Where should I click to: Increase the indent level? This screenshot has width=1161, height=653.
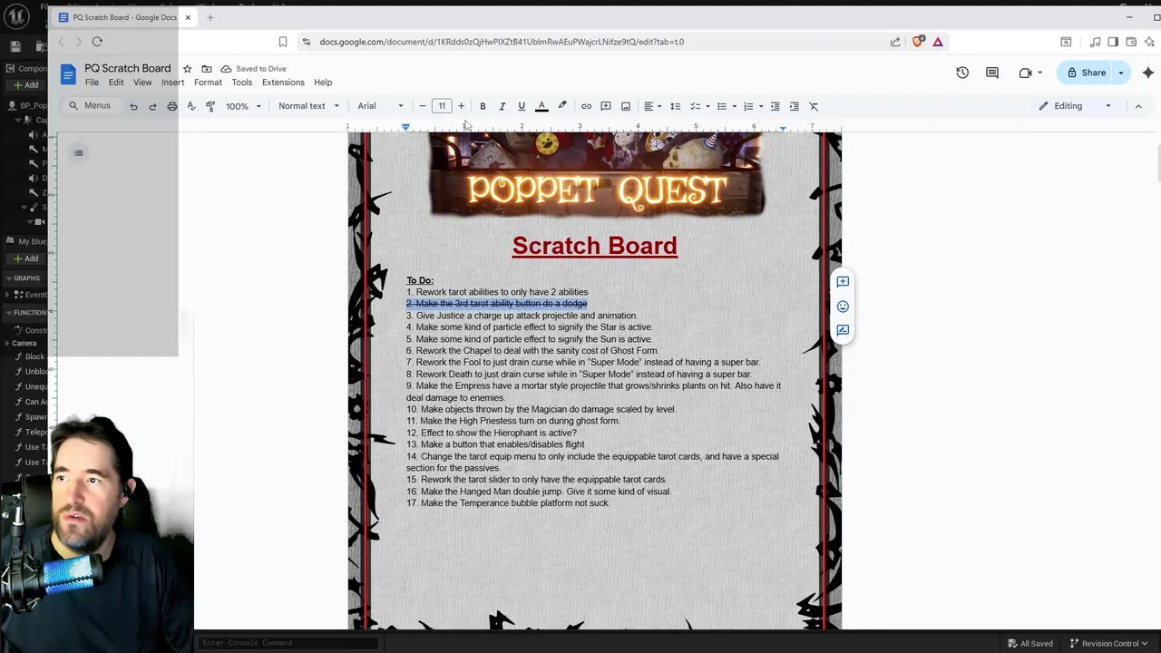click(795, 106)
